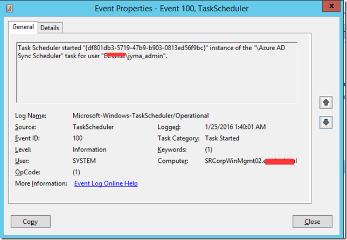Click the User value SYSTEM

[84, 161]
